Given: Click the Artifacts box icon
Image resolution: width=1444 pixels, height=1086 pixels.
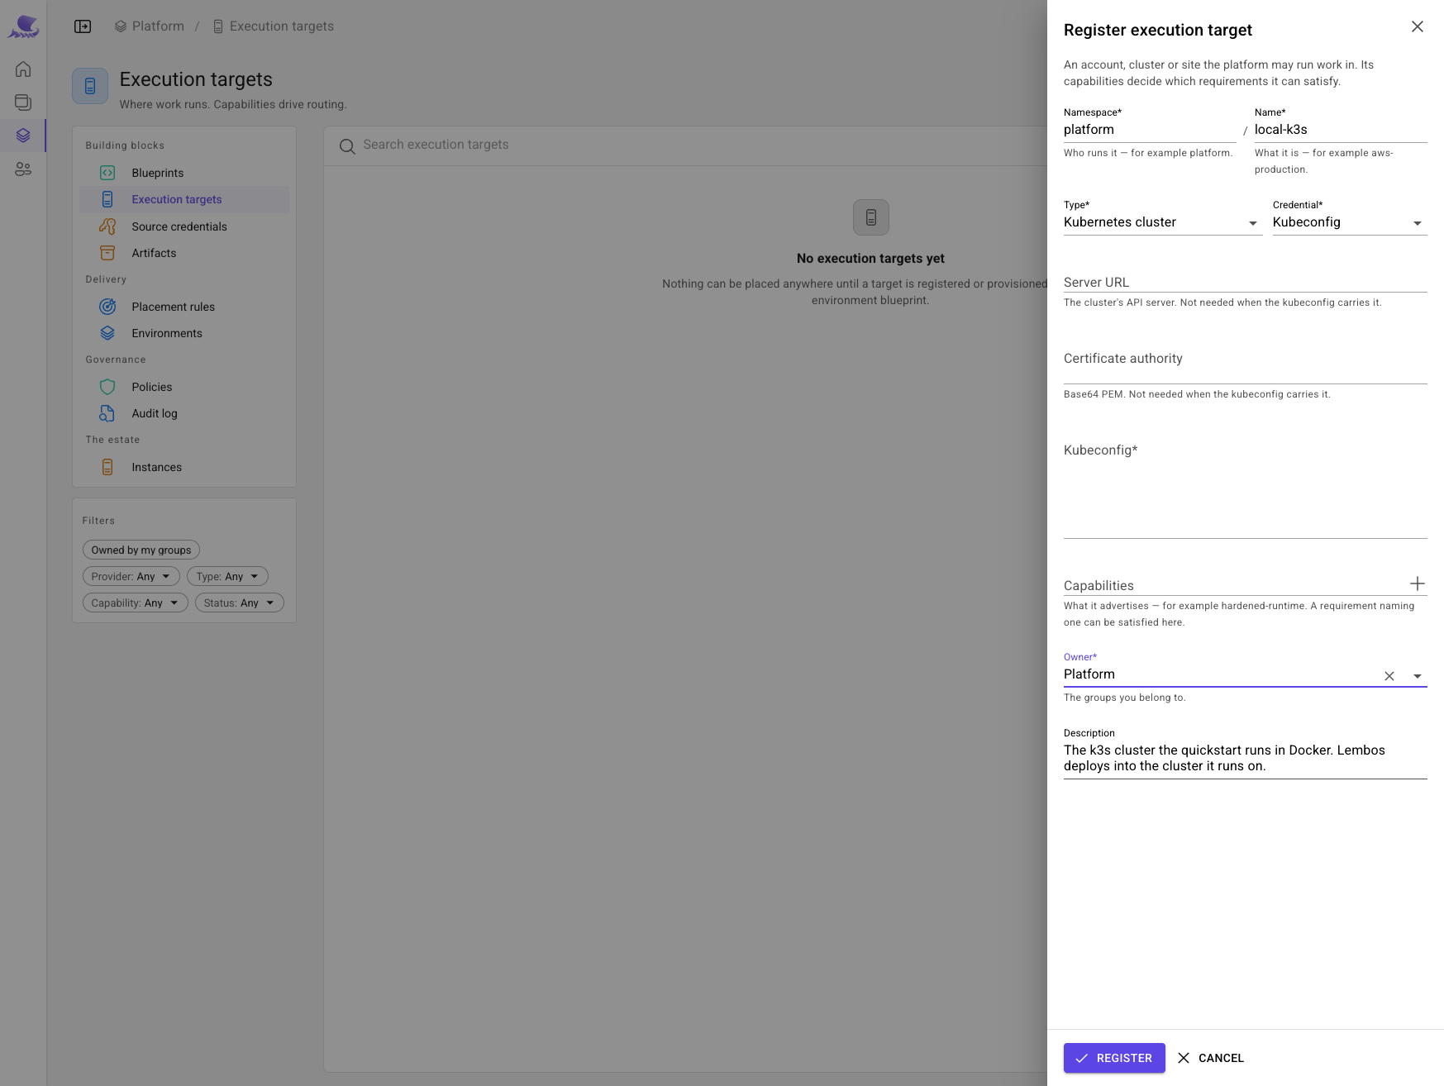Looking at the screenshot, I should pos(107,253).
